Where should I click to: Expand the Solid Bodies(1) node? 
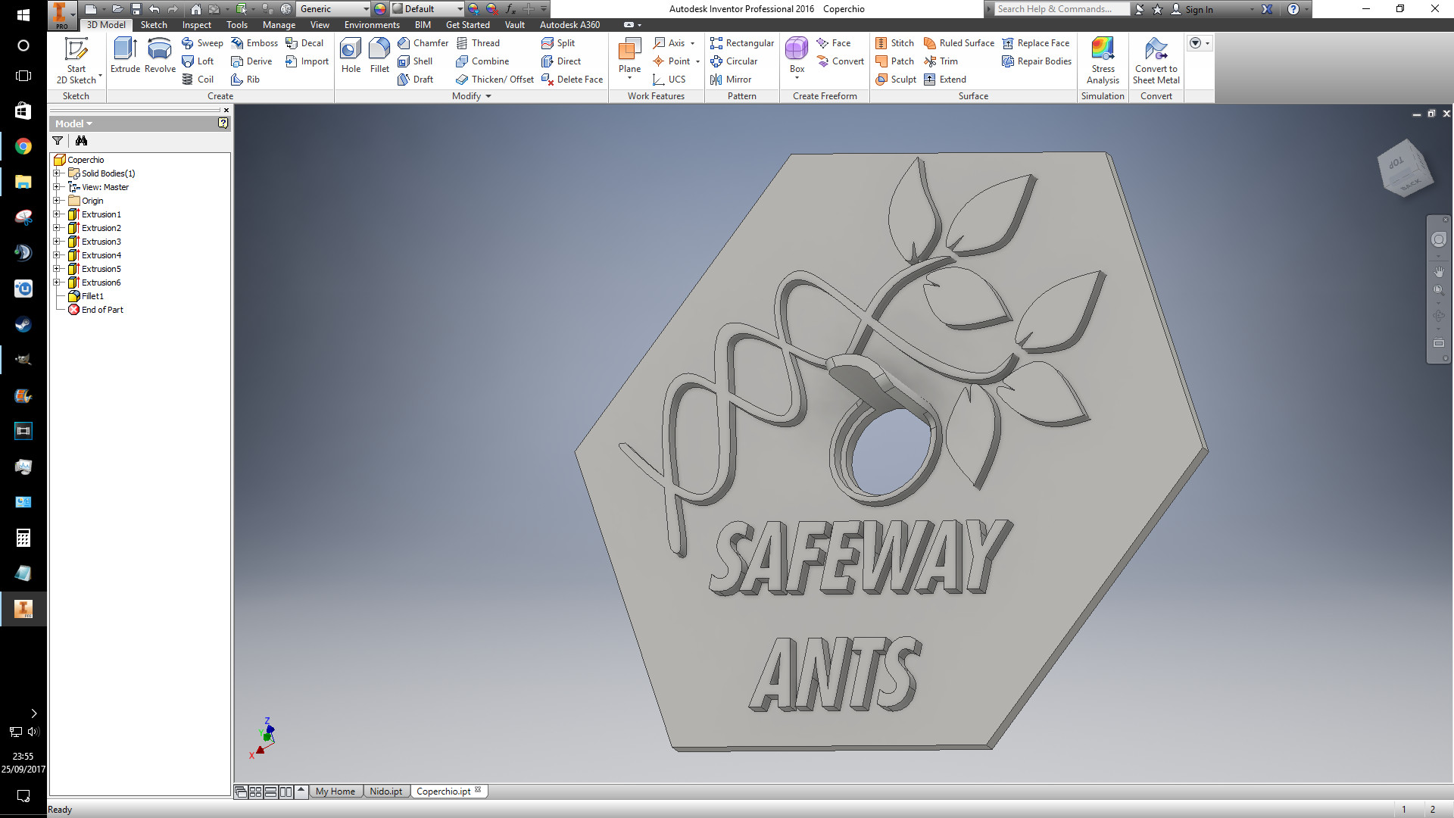57,173
